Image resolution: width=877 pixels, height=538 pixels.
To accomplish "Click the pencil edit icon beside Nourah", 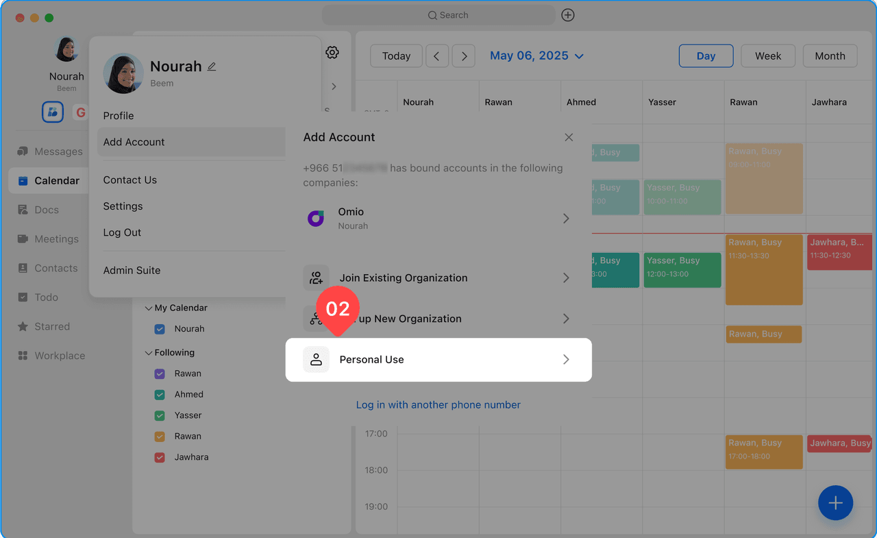I will (x=212, y=66).
